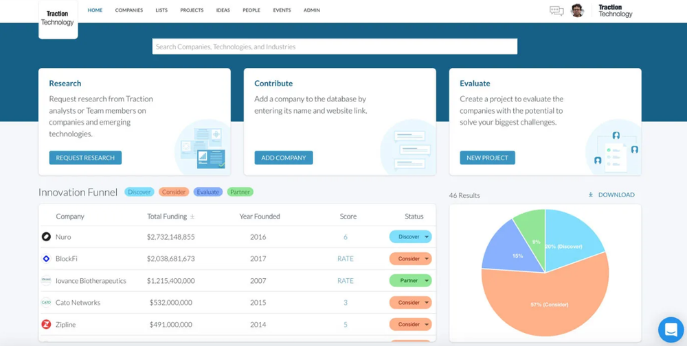Open Zipline's score of 5
The width and height of the screenshot is (687, 346).
pos(346,324)
